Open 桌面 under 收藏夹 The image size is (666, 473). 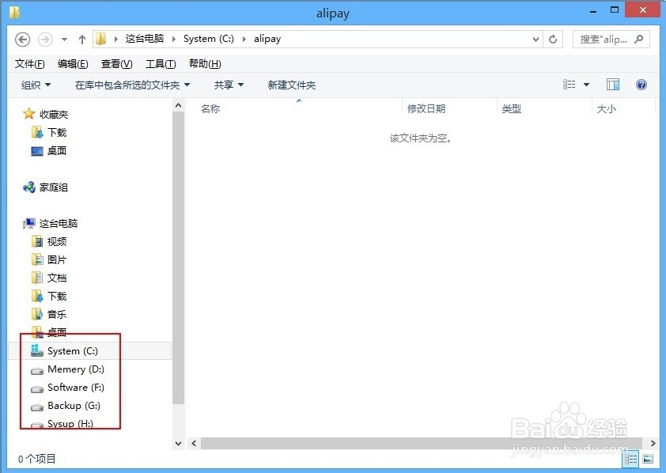click(57, 151)
